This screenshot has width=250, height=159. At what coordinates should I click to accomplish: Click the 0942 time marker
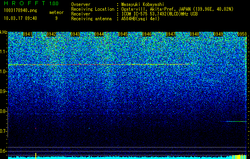[x=51, y=34]
